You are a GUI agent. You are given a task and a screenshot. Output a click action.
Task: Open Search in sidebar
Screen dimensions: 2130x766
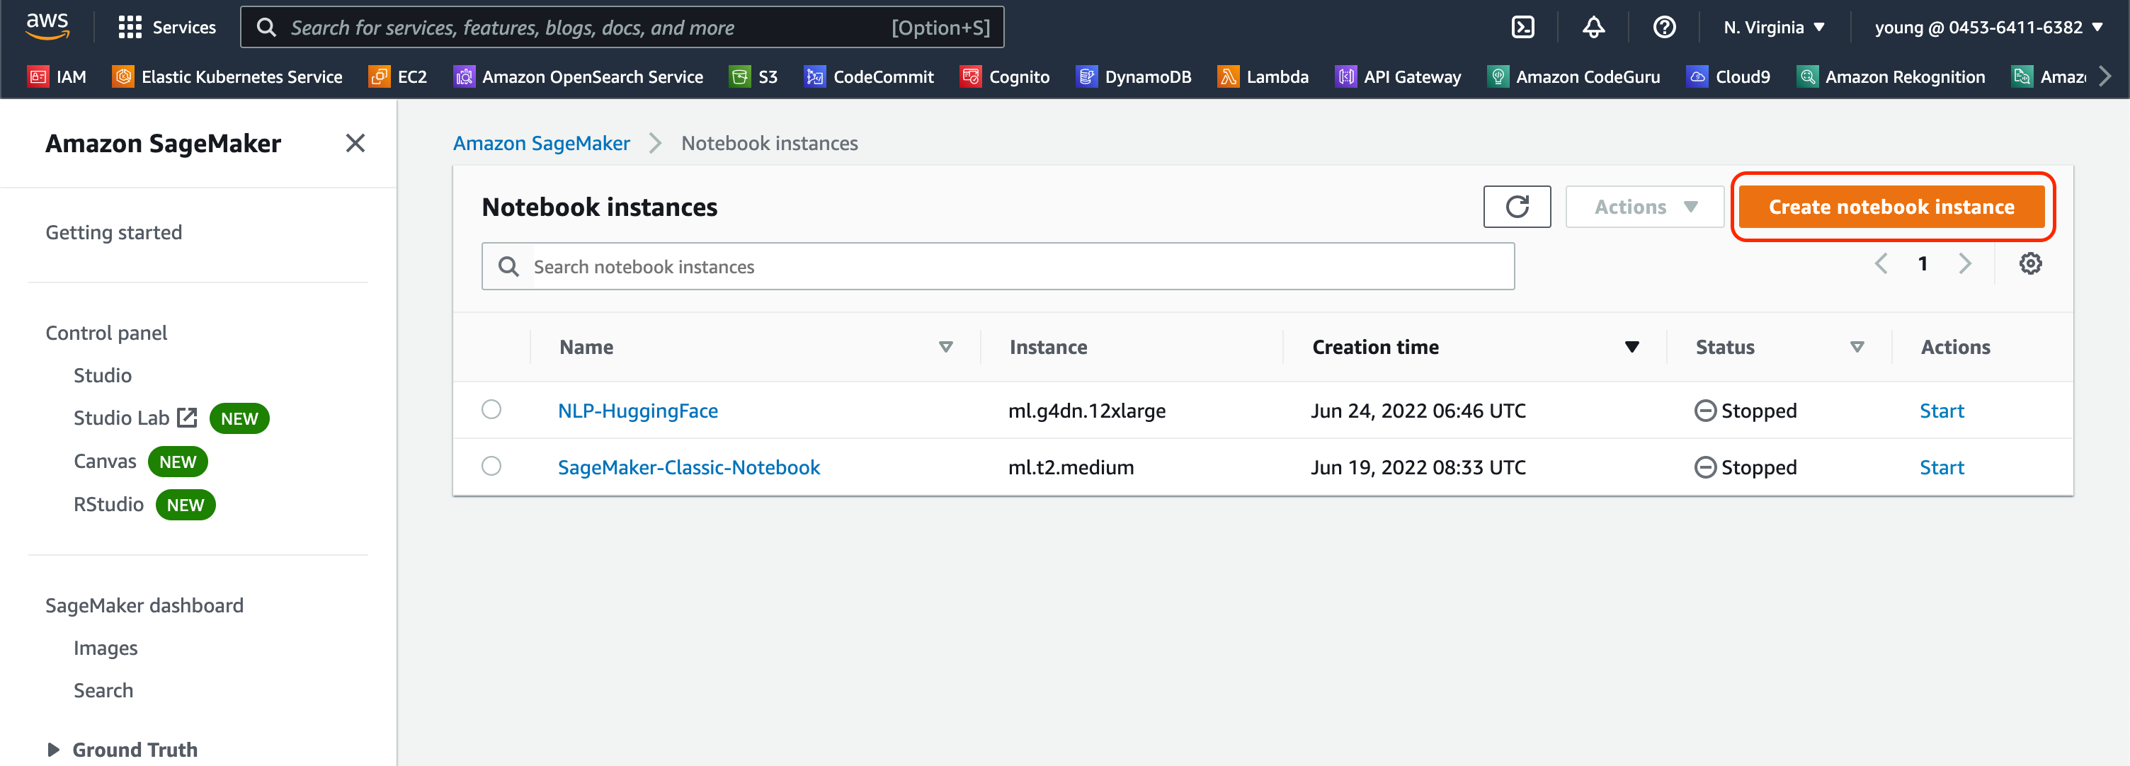pyautogui.click(x=103, y=690)
